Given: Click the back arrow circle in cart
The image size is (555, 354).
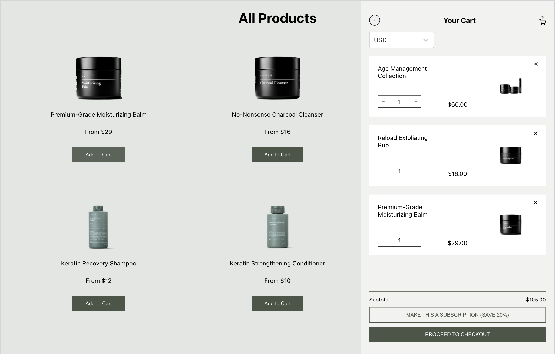Looking at the screenshot, I should coord(375,20).
